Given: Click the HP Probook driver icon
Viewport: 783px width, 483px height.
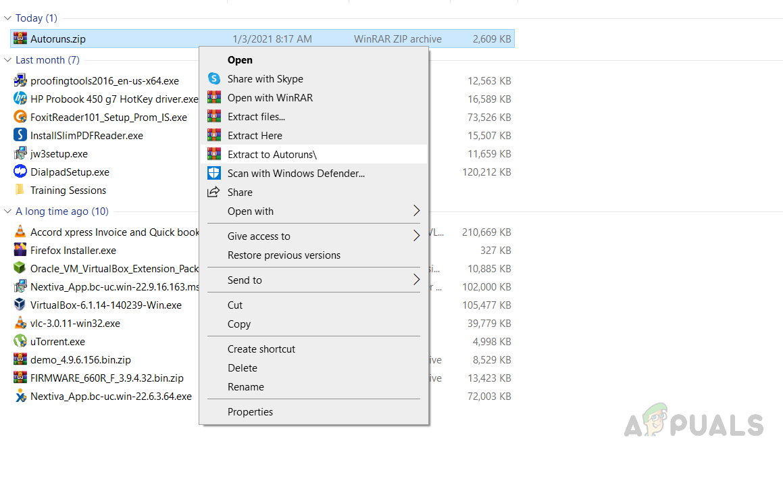Looking at the screenshot, I should tap(20, 99).
